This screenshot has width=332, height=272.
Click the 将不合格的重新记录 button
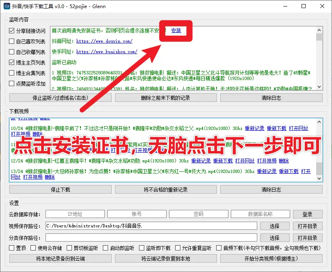tap(165, 190)
